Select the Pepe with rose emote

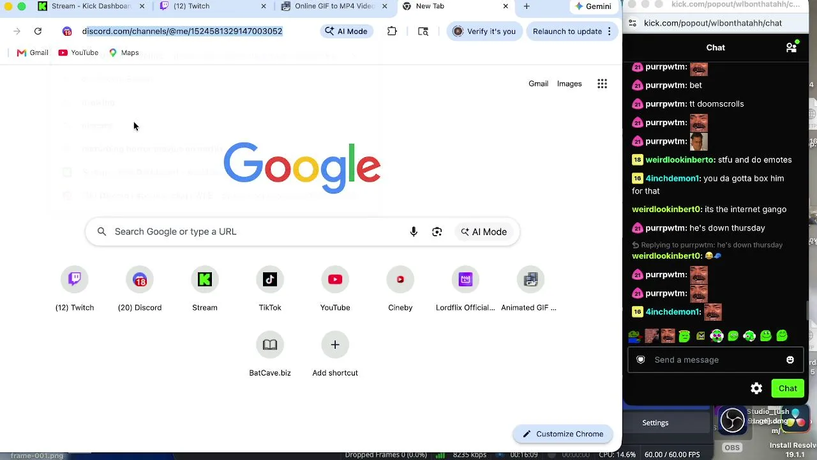634,336
